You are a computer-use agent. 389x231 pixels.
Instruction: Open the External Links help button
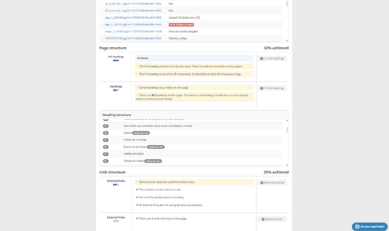(273, 219)
